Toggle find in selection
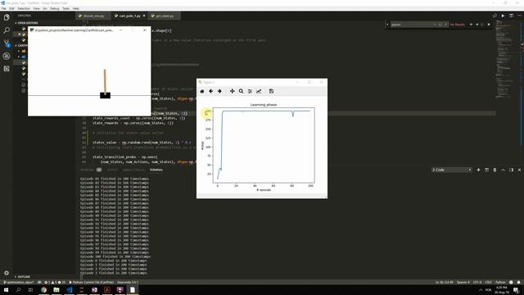Screen dimensions: 524x295 tap(482, 25)
